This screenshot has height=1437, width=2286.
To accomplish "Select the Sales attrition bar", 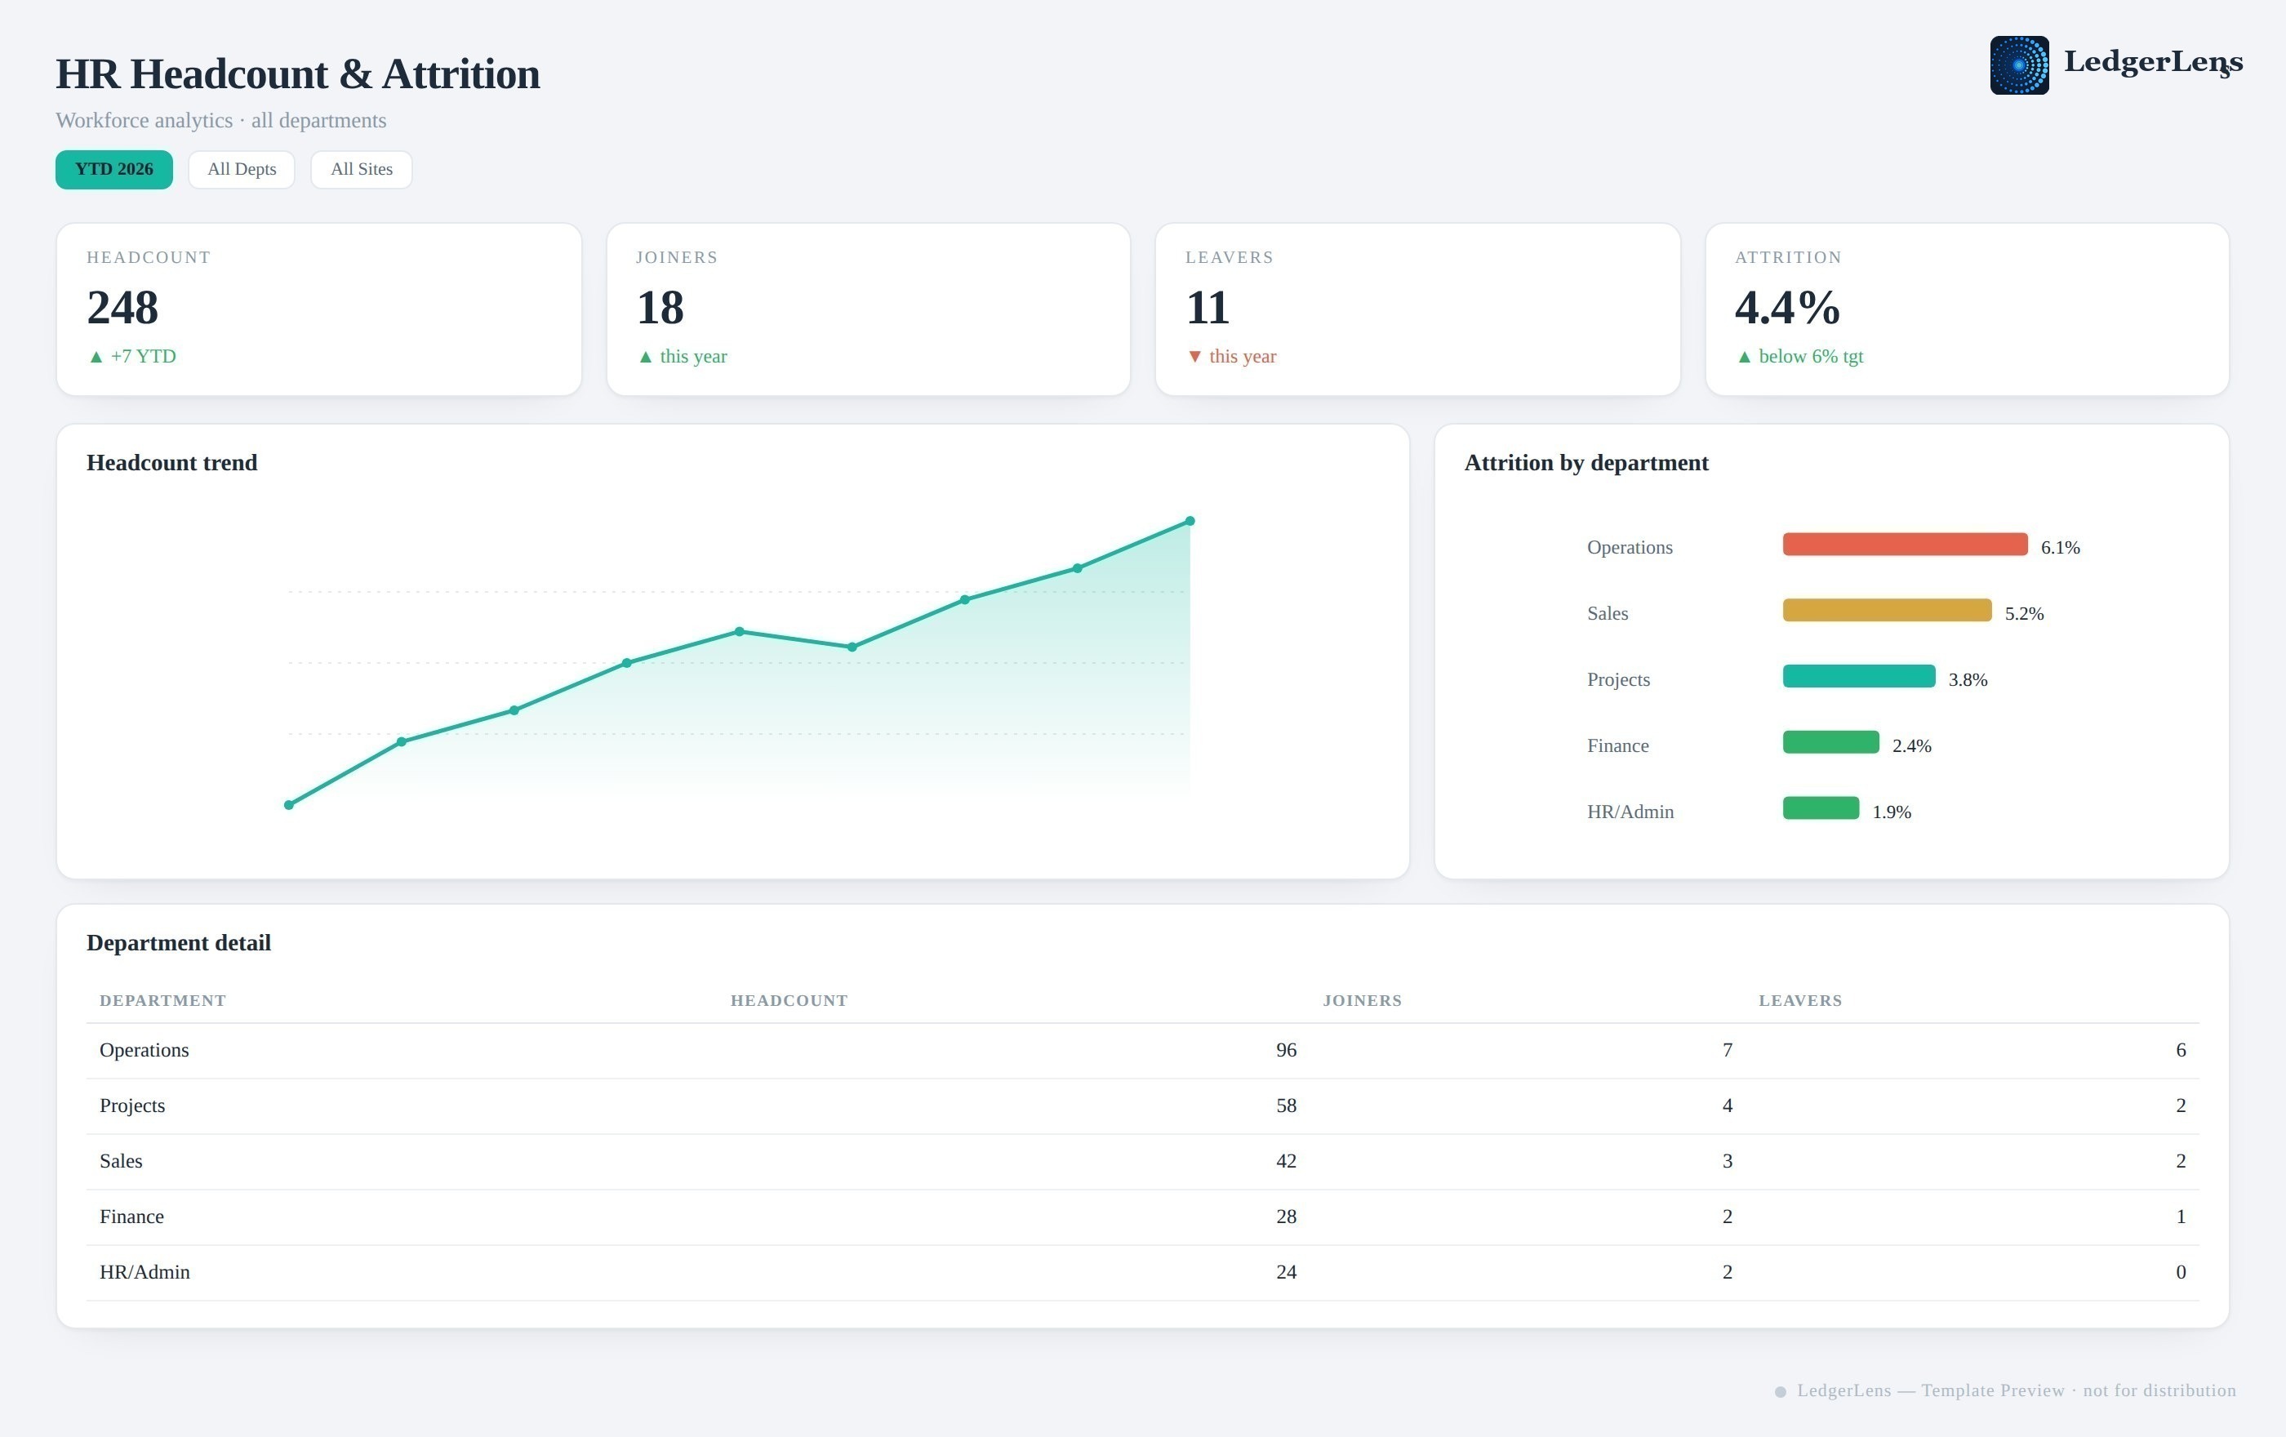I will pyautogui.click(x=1888, y=610).
